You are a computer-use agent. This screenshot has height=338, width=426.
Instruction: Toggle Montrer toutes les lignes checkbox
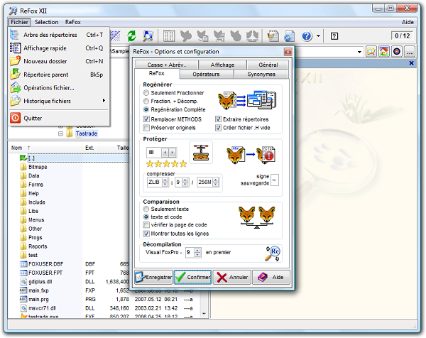pyautogui.click(x=146, y=234)
